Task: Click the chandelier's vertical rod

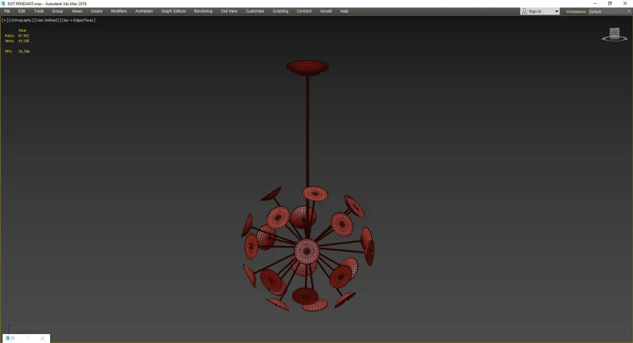Action: [x=308, y=132]
